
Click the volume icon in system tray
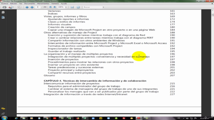click(188, 118)
